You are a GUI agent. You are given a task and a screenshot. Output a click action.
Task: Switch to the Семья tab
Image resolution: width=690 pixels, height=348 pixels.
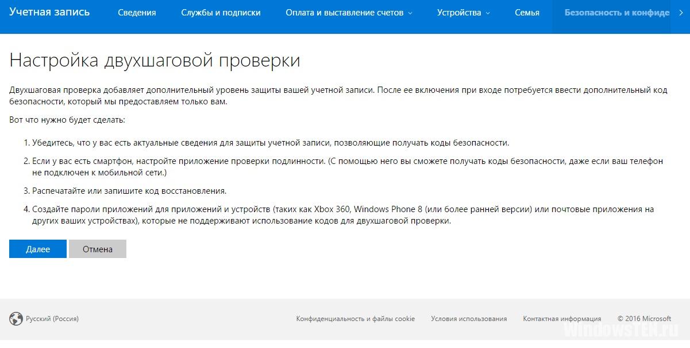527,13
